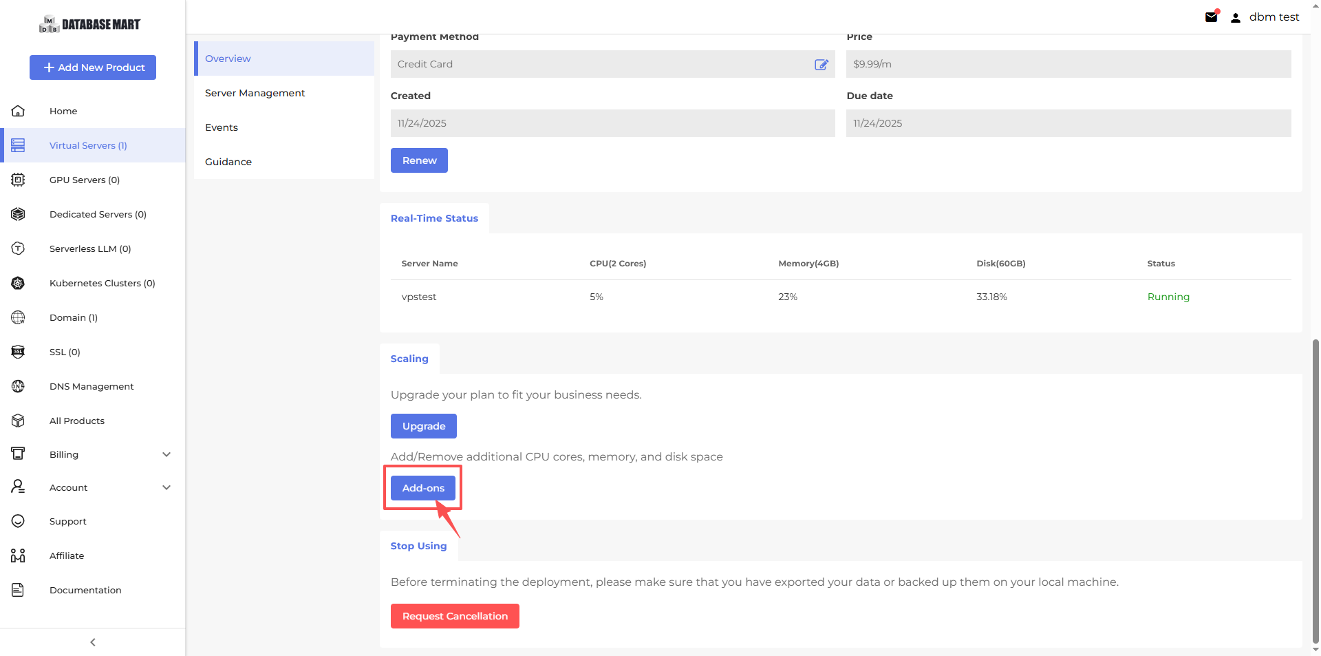Screen dimensions: 1321x656
Task: Click the Request Cancellation button
Action: tap(455, 616)
